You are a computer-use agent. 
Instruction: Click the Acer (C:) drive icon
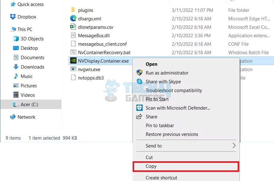16,104
